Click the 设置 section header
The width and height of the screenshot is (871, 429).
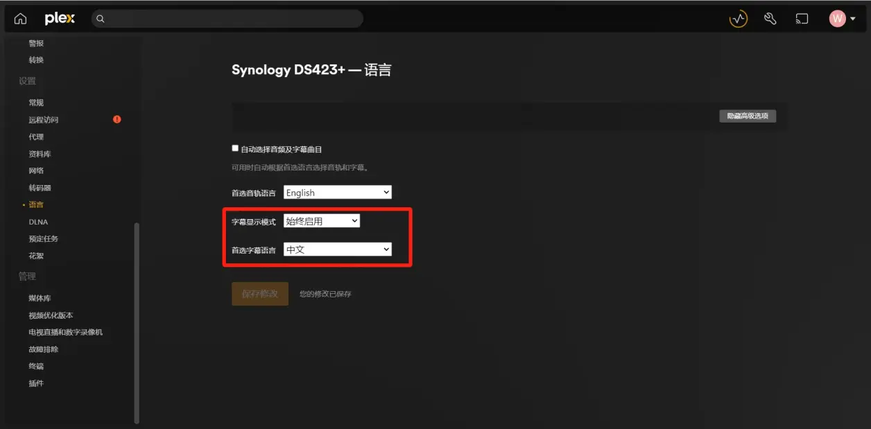click(x=27, y=81)
